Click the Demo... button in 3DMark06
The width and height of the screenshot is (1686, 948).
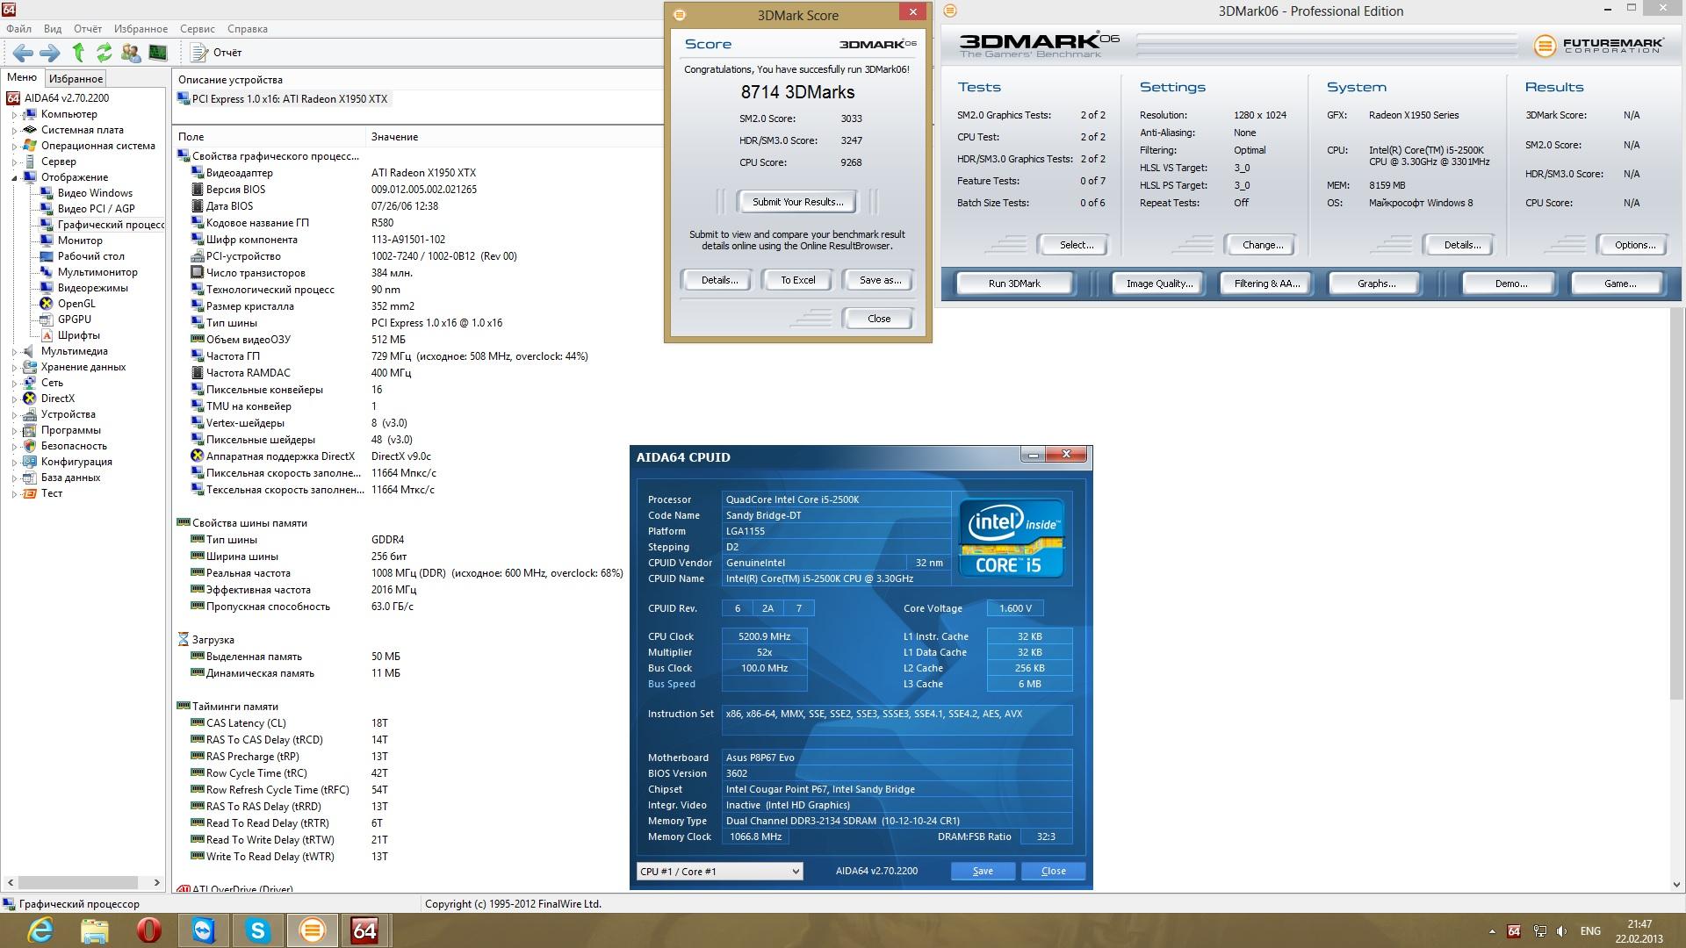click(x=1510, y=284)
